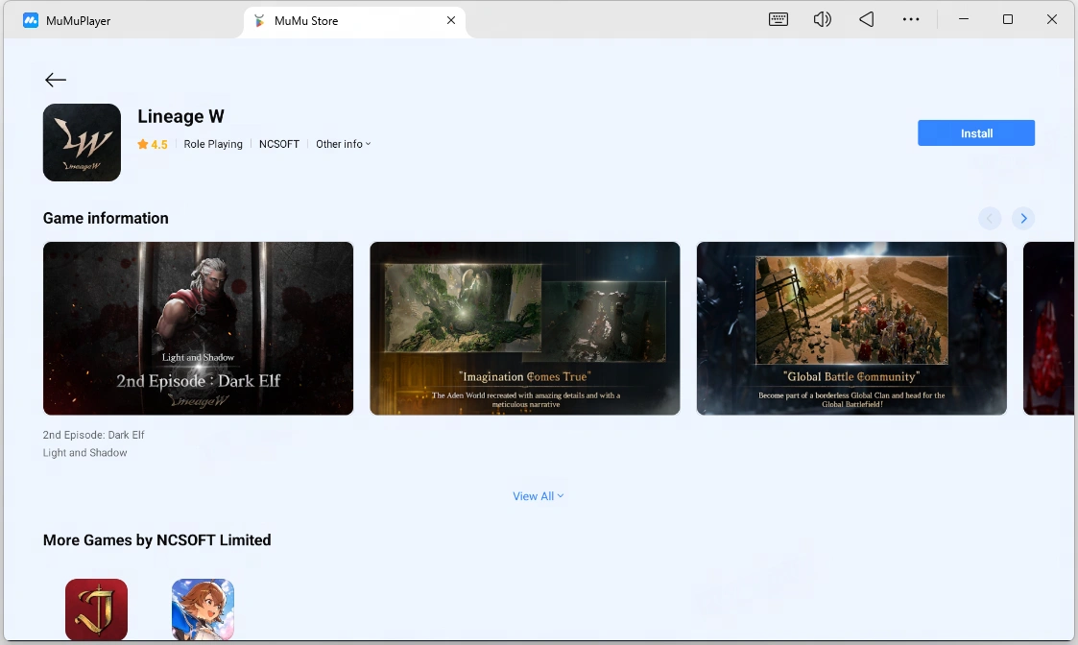Show next screenshots with right chevron

click(x=1023, y=219)
